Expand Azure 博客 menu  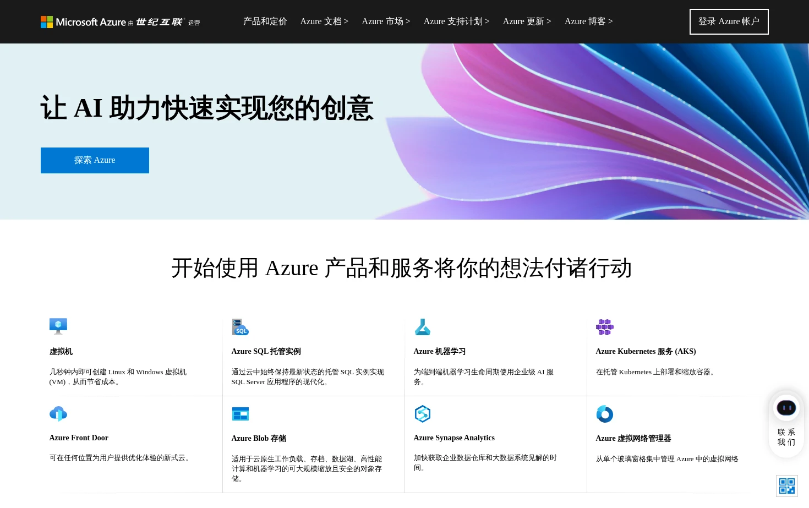pyautogui.click(x=588, y=21)
